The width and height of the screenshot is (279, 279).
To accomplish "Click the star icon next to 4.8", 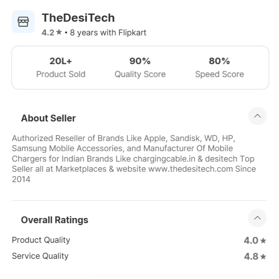I will point(263,256).
